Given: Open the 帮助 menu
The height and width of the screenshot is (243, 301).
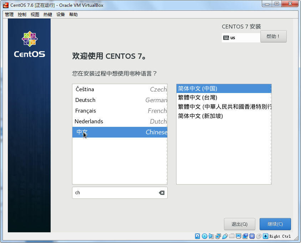Looking at the screenshot, I should point(73,15).
